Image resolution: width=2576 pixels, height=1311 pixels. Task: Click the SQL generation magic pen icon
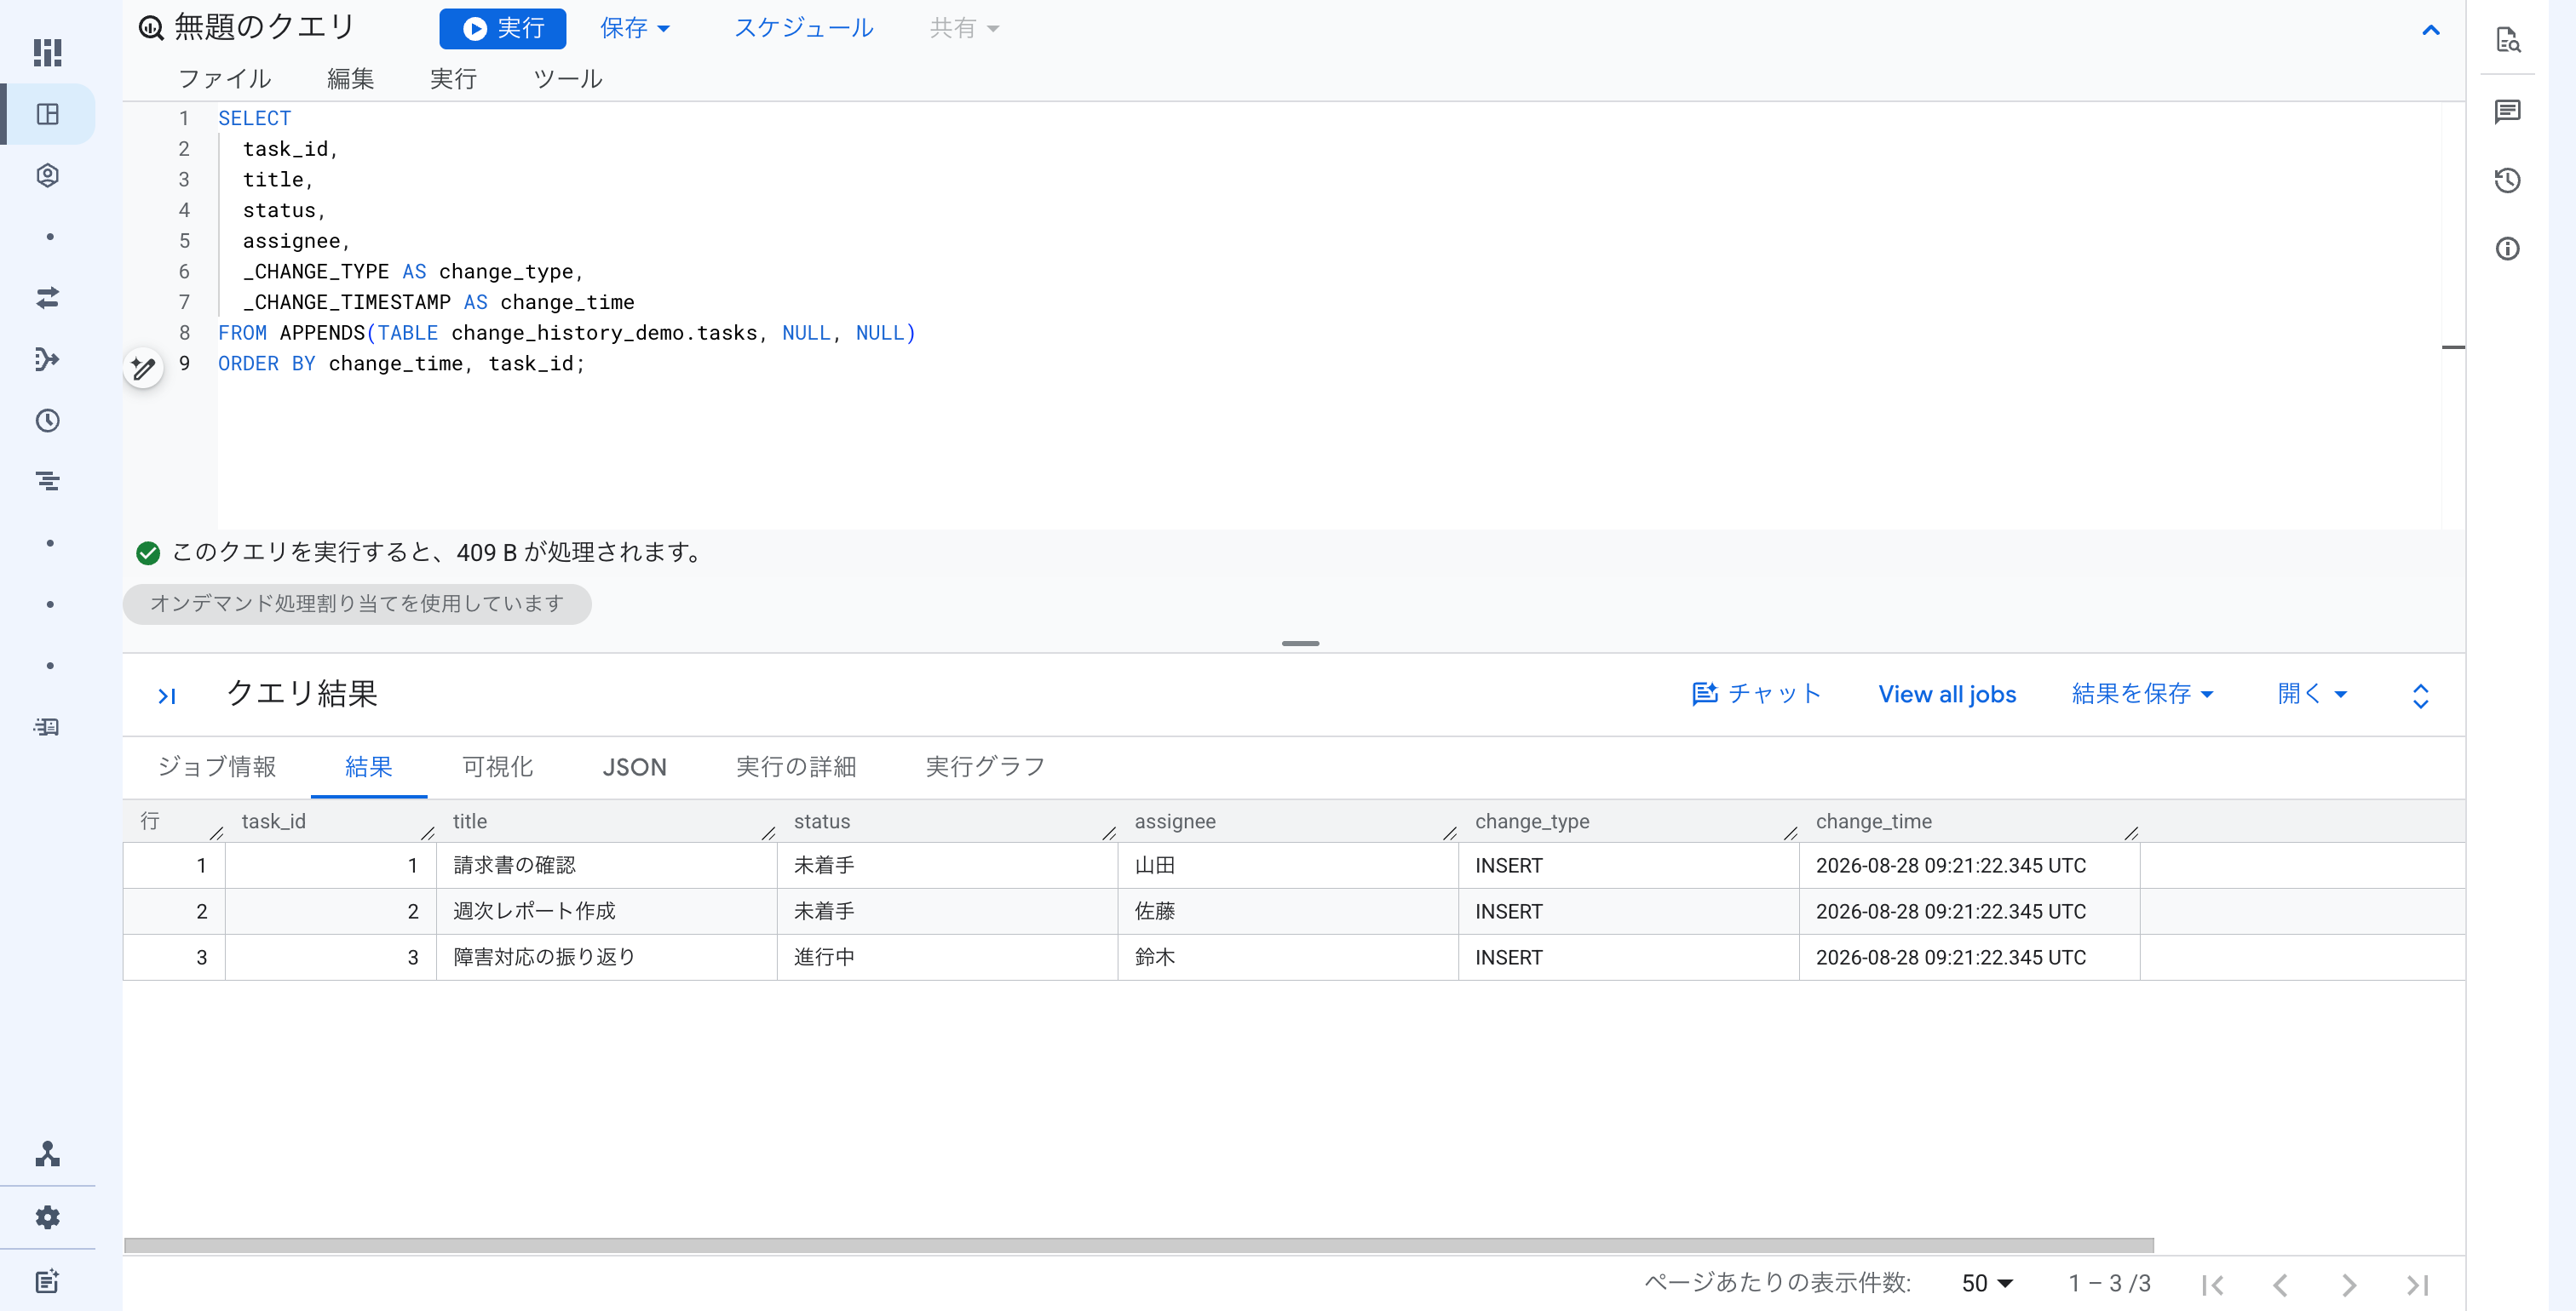pos(143,369)
